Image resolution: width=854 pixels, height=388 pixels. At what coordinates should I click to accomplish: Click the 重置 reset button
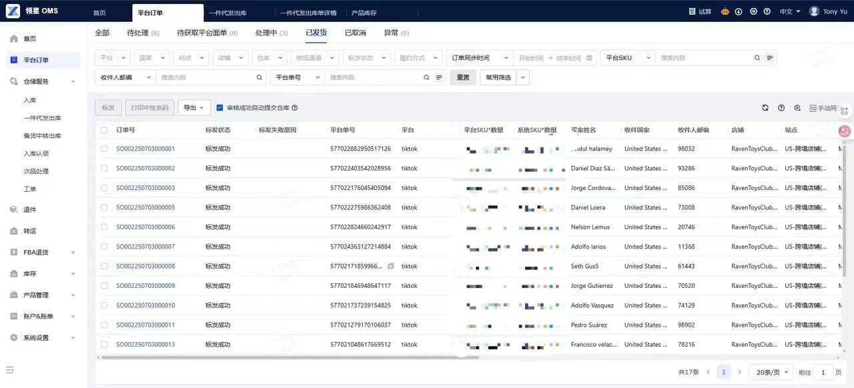[463, 77]
